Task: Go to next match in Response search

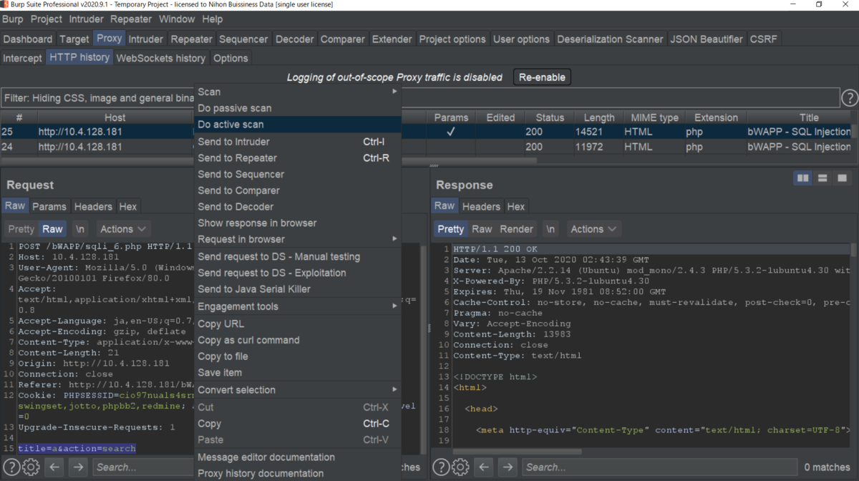Action: click(x=508, y=467)
